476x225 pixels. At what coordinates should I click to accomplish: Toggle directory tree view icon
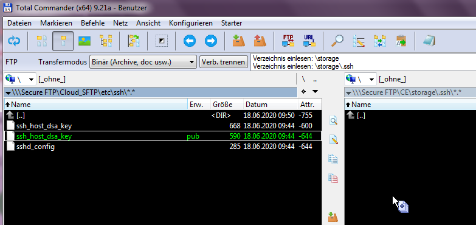[x=106, y=41]
